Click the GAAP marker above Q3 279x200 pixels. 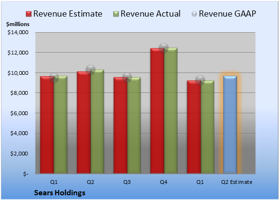click(127, 77)
